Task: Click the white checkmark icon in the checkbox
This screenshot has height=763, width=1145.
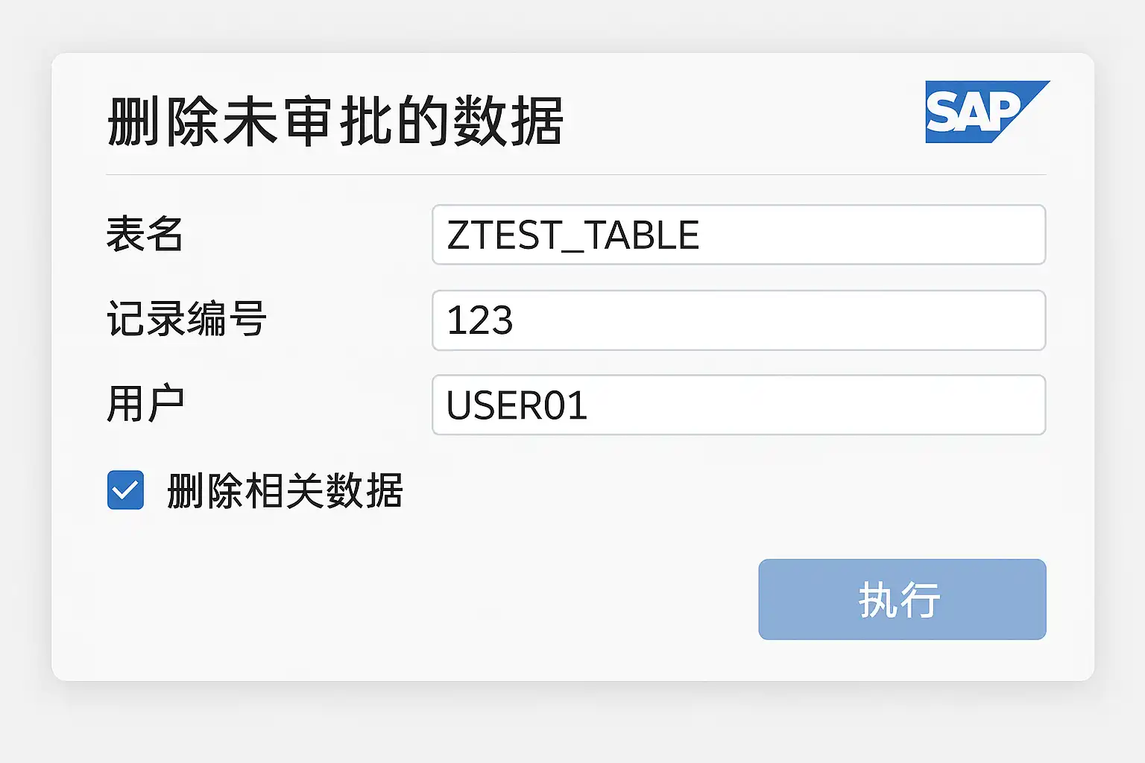Action: point(125,490)
